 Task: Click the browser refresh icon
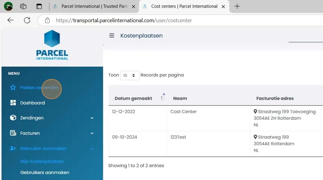pyautogui.click(x=27, y=20)
